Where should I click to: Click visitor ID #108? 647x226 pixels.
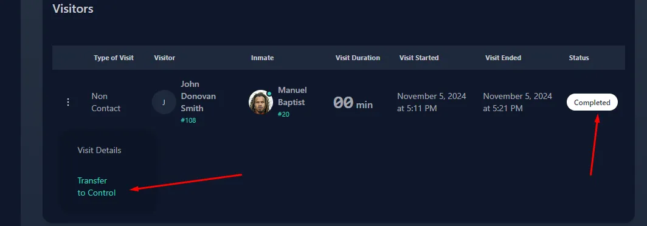point(188,120)
